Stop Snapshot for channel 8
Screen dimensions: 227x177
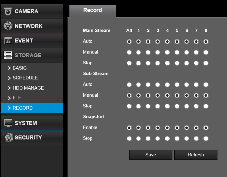click(x=206, y=139)
